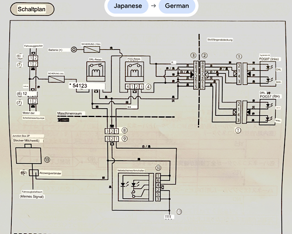Viewport: 292px width, 234px height.
Task: Tap circled number 9 beside lower 321 connector
Action: 124,139
